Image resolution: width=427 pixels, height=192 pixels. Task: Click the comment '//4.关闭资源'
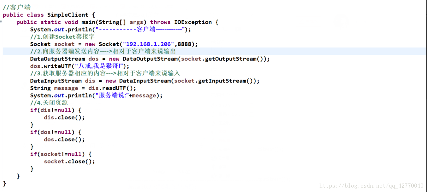(49, 103)
